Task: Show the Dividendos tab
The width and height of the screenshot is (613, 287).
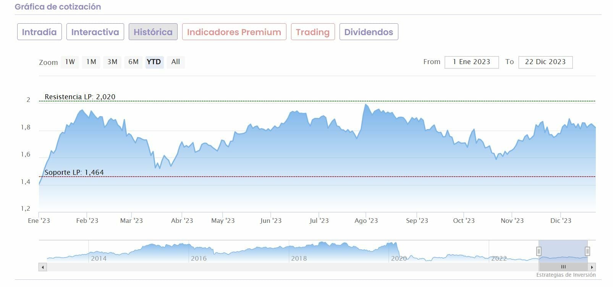Action: [x=369, y=32]
